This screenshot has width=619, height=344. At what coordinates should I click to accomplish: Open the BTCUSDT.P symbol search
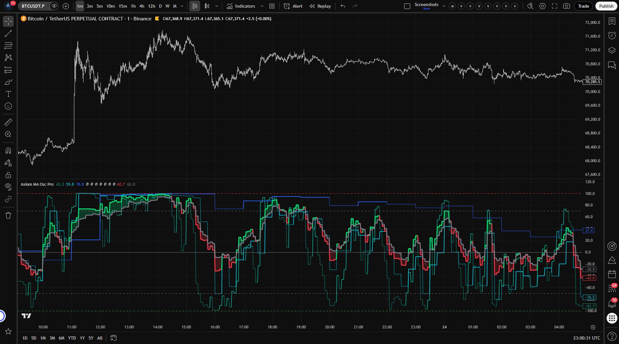tap(33, 6)
